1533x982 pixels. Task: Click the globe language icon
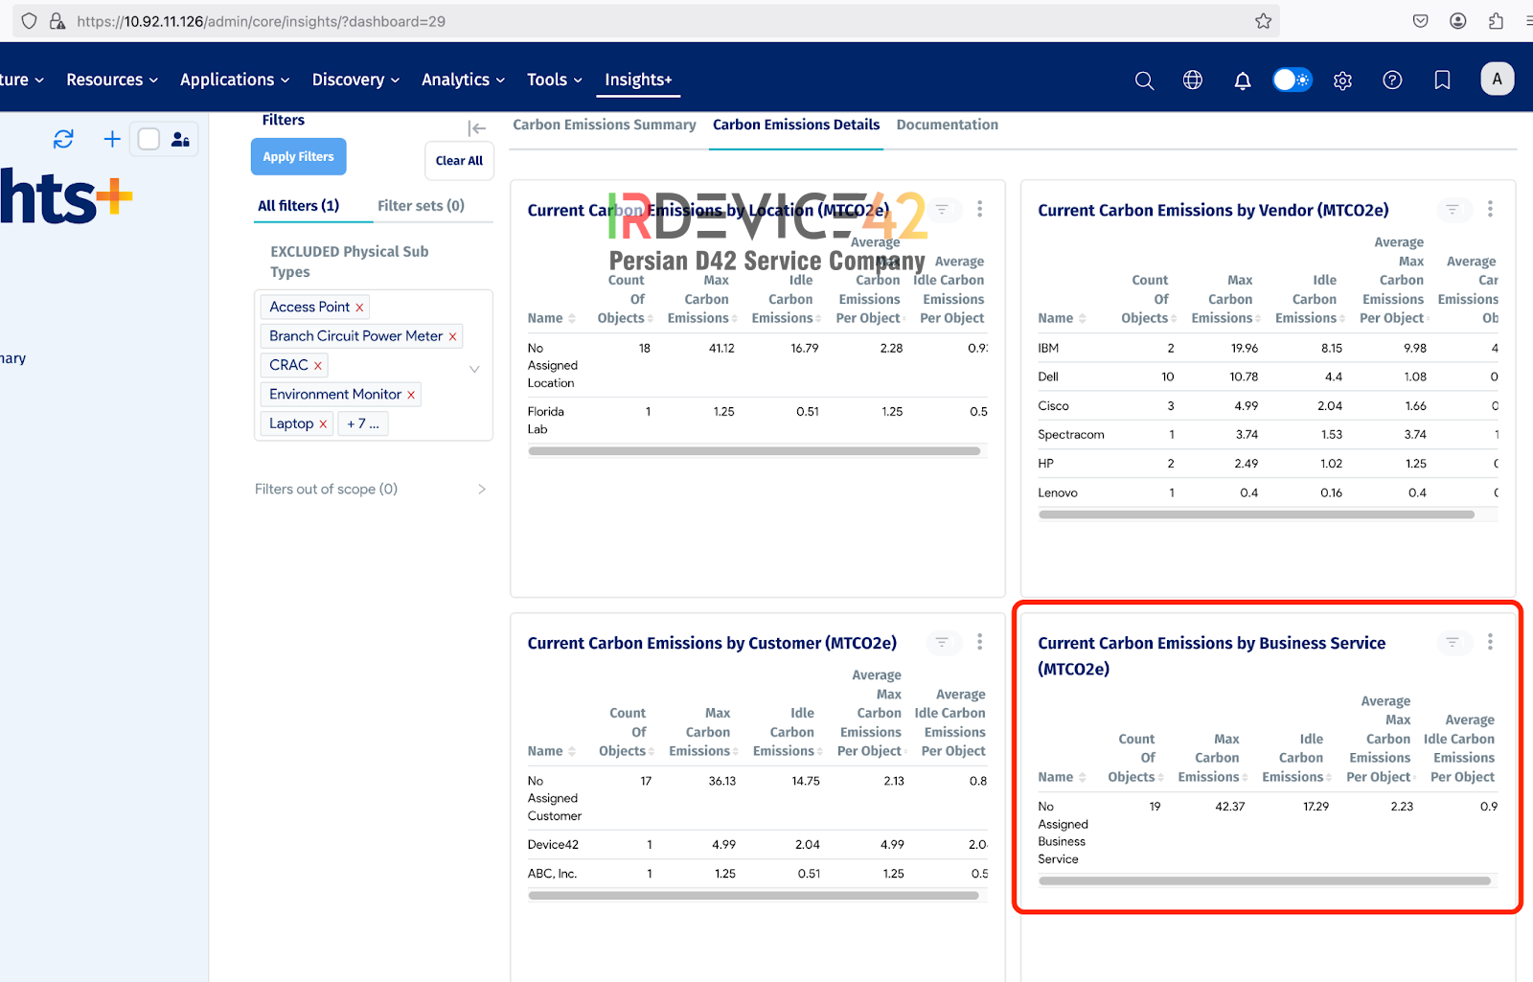coord(1193,80)
